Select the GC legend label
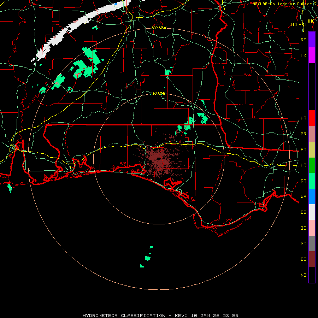This screenshot has width=318, height=318. 303,244
